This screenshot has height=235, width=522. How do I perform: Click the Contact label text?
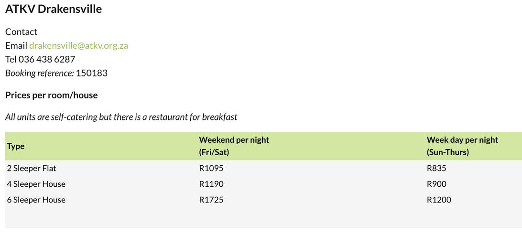click(x=22, y=32)
